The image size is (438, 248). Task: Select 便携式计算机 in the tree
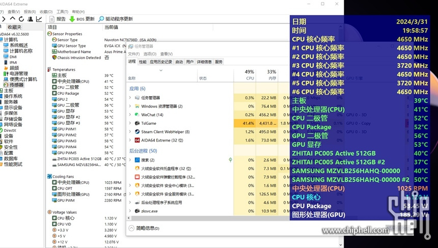tap(23, 79)
